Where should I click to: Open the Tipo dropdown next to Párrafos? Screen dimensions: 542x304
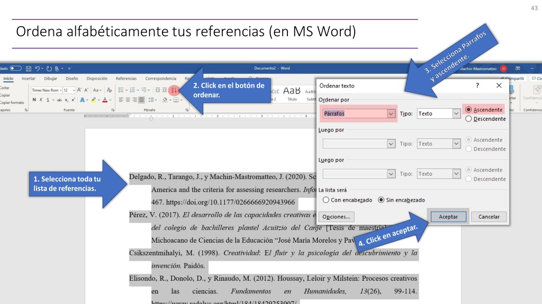(456, 113)
